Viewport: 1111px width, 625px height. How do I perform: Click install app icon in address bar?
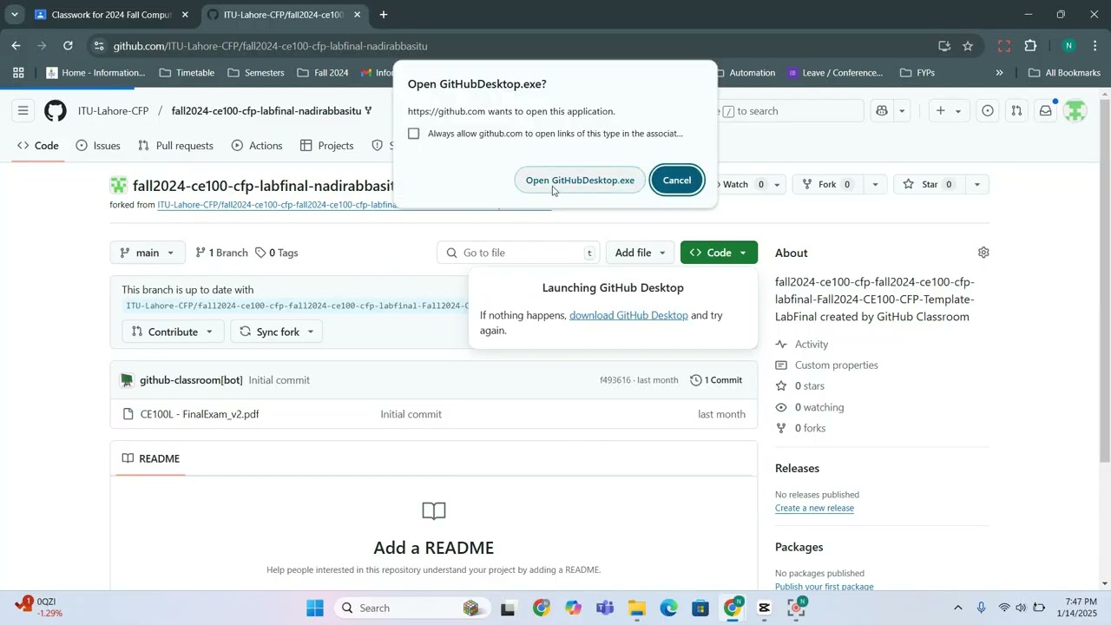[x=944, y=46]
